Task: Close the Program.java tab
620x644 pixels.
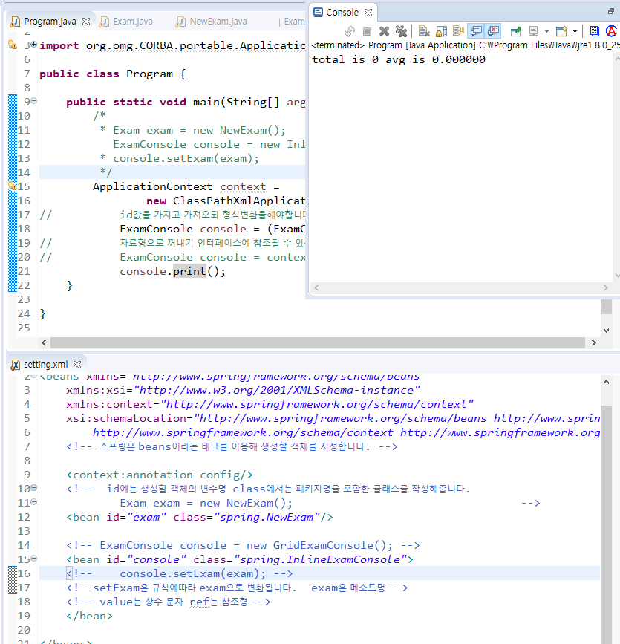Action: click(x=86, y=22)
